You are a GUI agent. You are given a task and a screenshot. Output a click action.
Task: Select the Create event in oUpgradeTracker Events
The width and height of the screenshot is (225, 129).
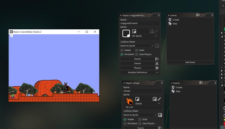(176, 20)
